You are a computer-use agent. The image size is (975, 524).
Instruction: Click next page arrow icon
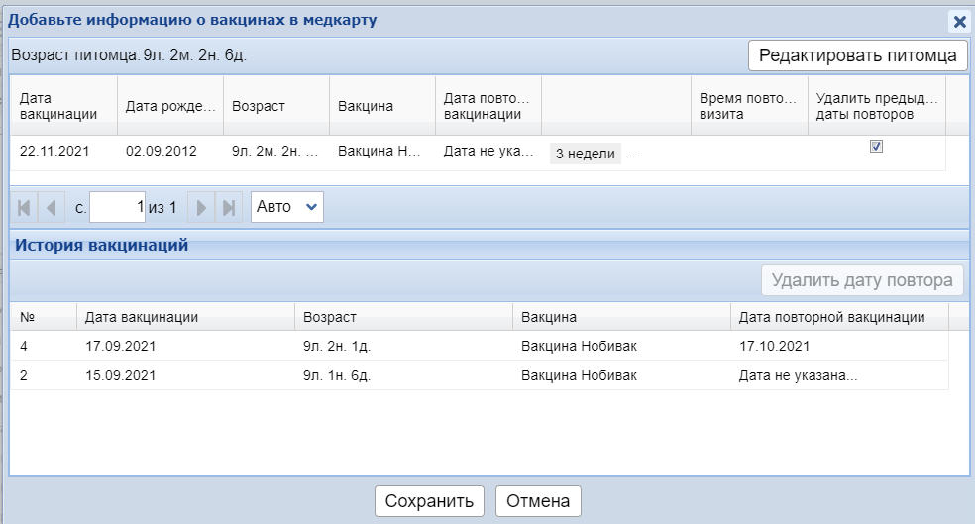(x=202, y=208)
